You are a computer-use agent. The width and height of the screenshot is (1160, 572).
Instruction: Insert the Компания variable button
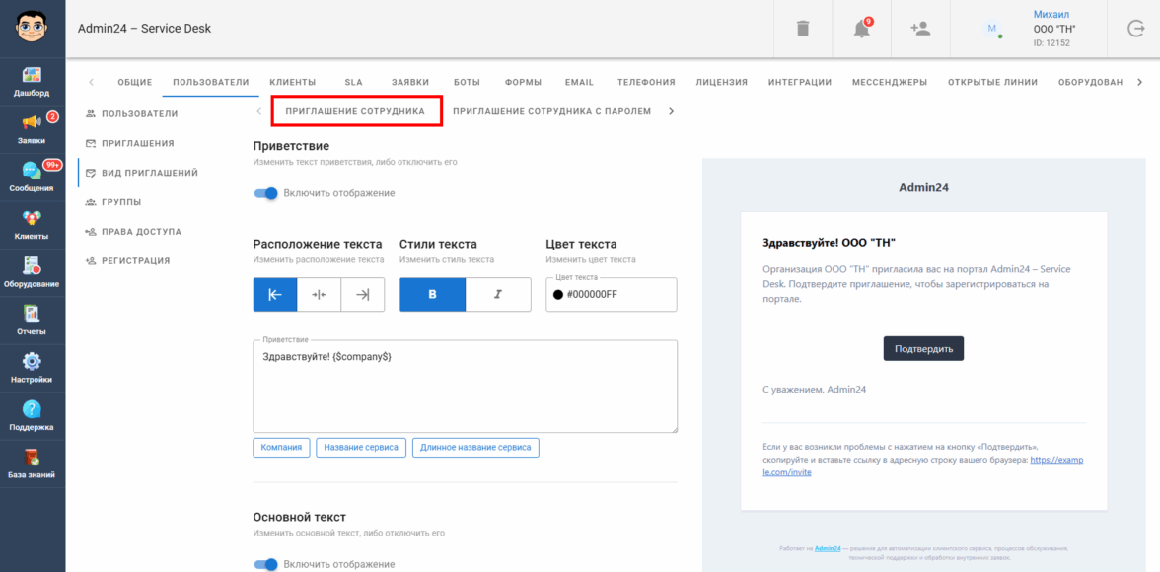point(281,448)
